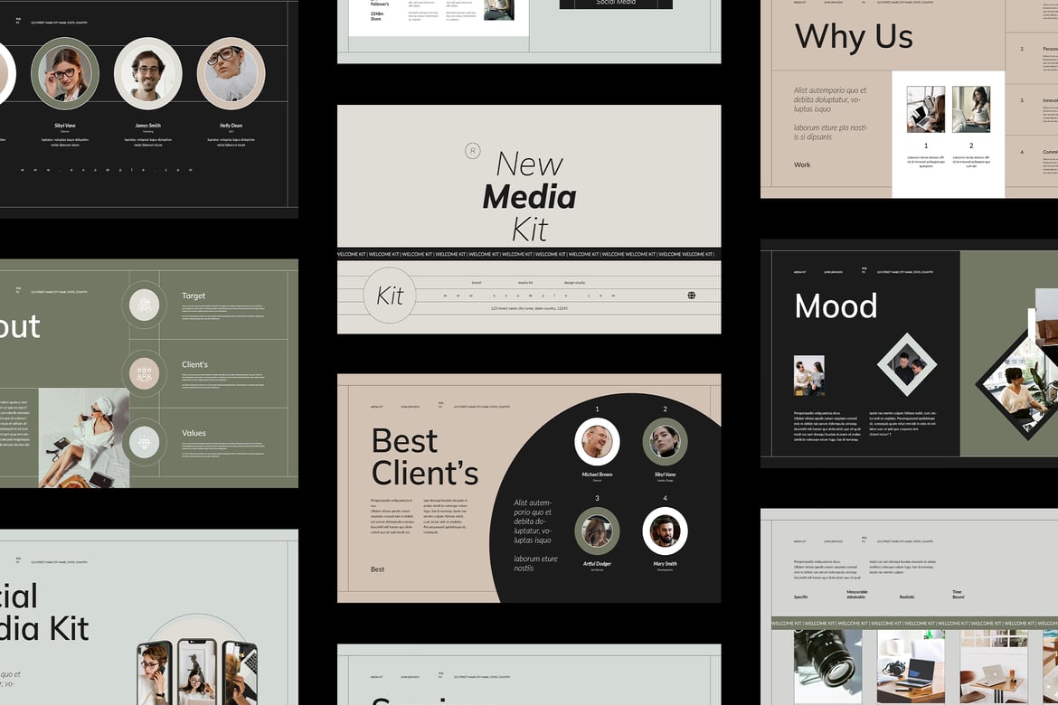This screenshot has height=705, width=1058.
Task: Click 'www.example.com' on dark team slide
Action: (107, 170)
